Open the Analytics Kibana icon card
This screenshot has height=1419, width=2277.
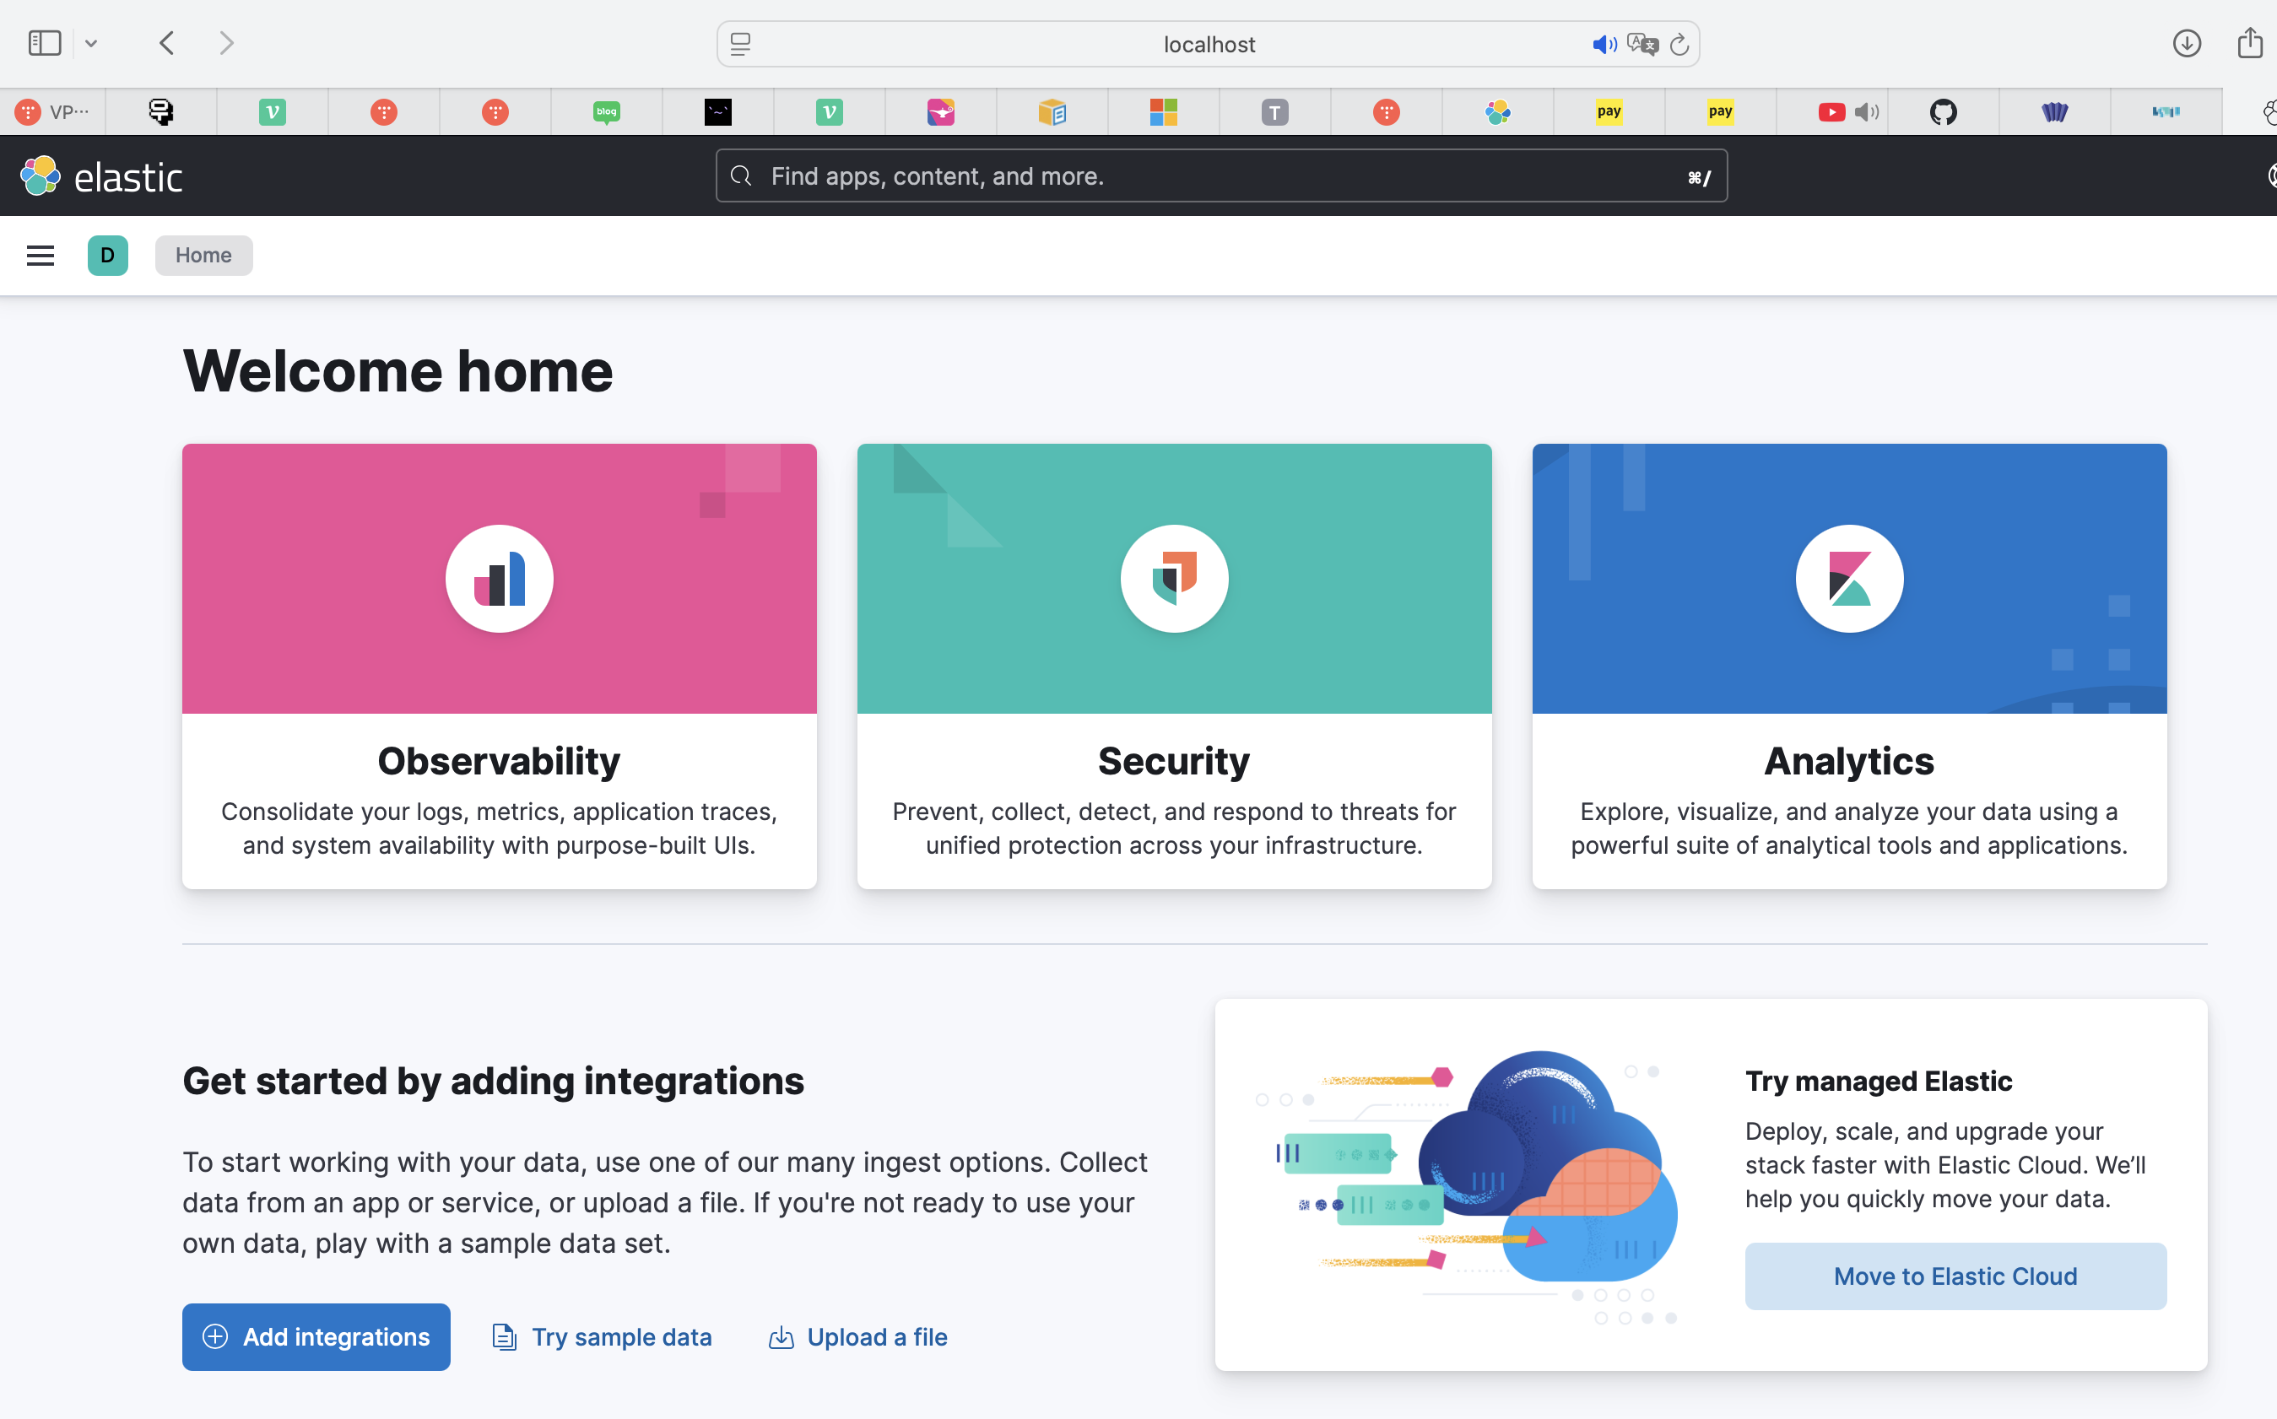[1848, 578]
